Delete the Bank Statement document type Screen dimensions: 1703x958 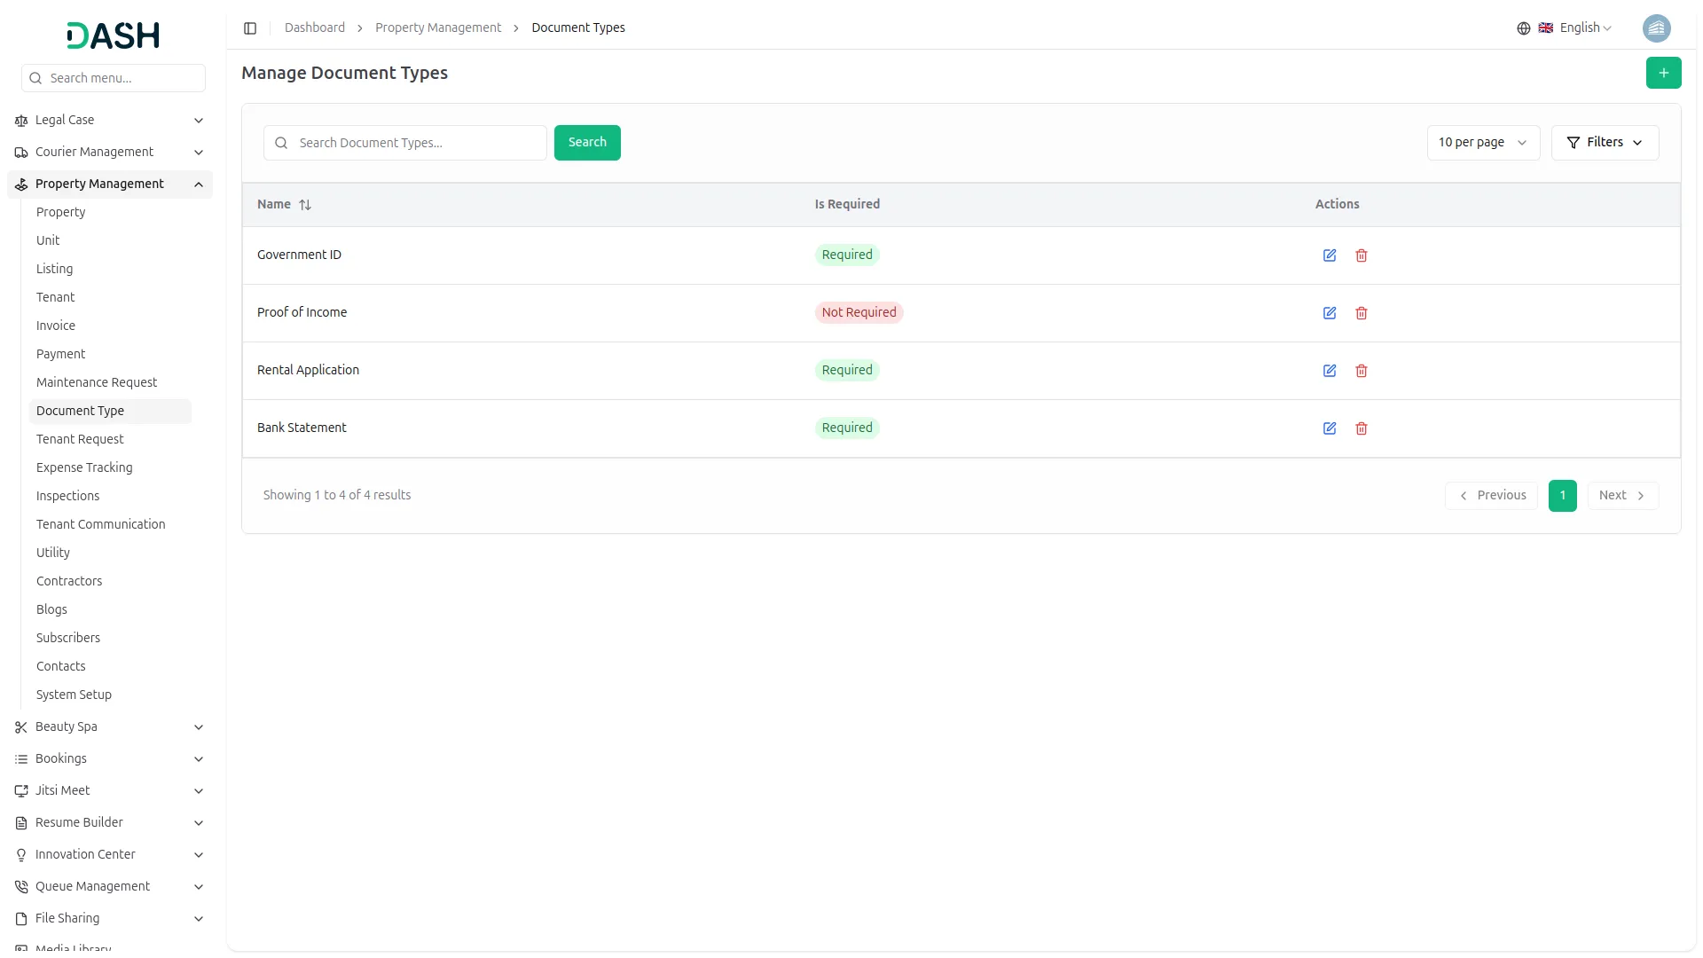pyautogui.click(x=1361, y=428)
